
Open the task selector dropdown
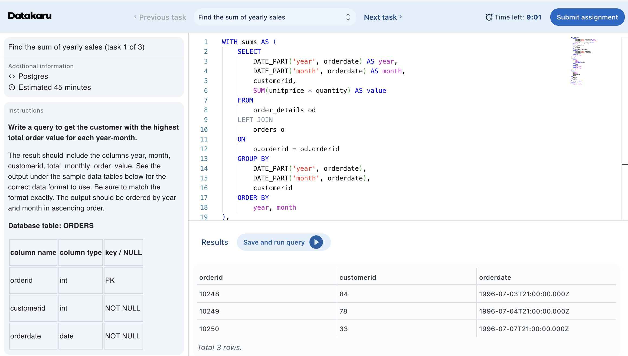[275, 17]
